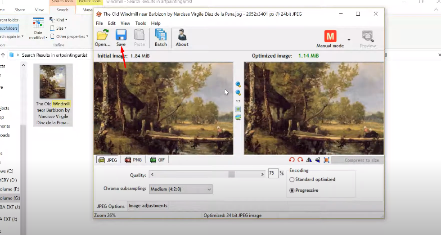Select the Volume (G:) drive in Explorer
This screenshot has width=441, height=235.
10,198
